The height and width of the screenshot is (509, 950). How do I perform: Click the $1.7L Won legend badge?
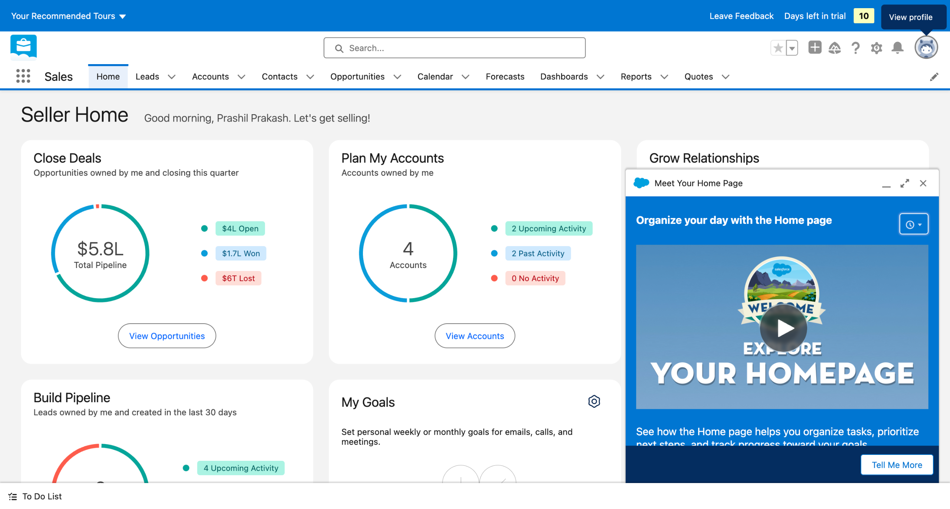(x=241, y=253)
